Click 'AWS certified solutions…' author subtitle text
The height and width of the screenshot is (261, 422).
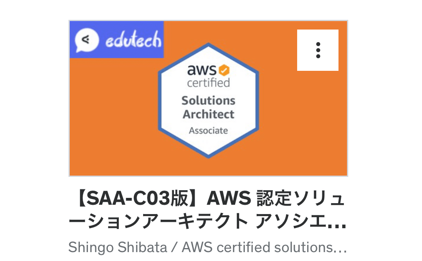(x=264, y=247)
